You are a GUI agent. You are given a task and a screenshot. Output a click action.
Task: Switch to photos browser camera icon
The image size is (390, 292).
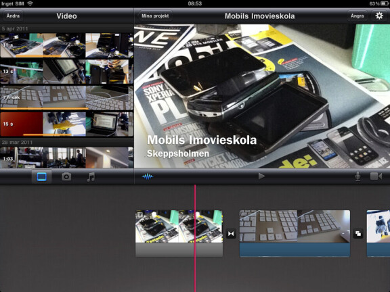click(x=66, y=177)
